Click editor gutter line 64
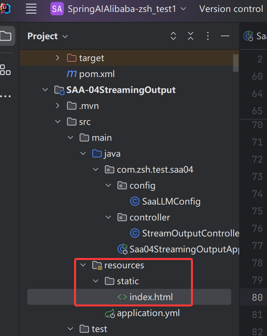 [257, 94]
